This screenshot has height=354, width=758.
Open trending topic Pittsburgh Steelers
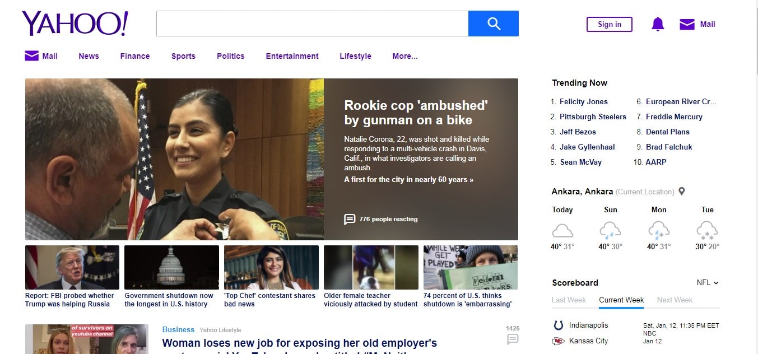click(x=593, y=117)
